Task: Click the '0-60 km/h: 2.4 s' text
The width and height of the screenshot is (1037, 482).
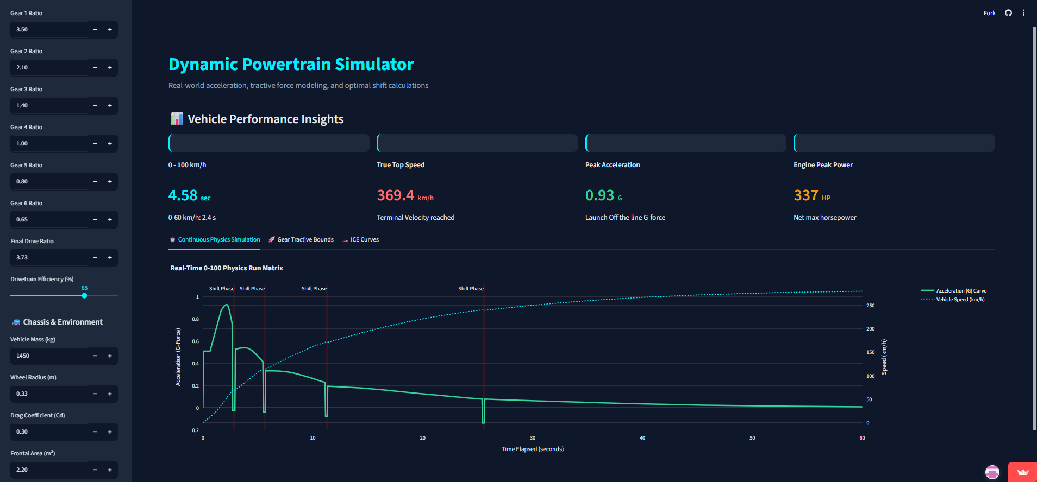Action: (x=192, y=218)
